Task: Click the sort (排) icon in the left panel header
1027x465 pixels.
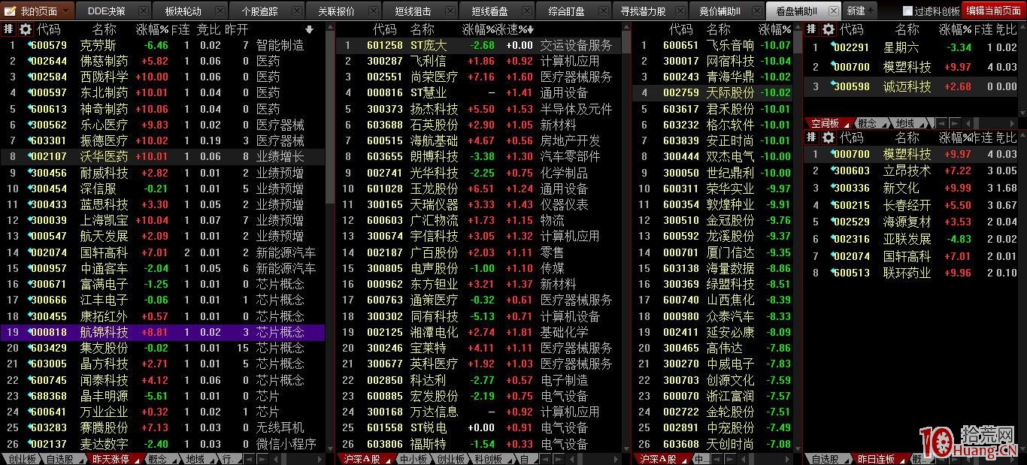Action: point(8,29)
